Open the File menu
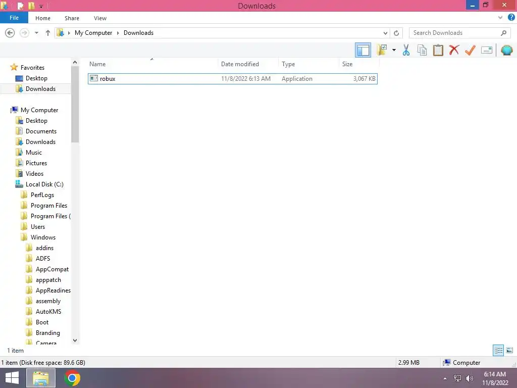This screenshot has width=517, height=388. (14, 18)
